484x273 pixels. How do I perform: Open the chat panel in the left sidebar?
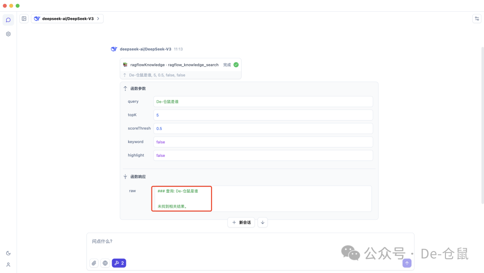8,20
